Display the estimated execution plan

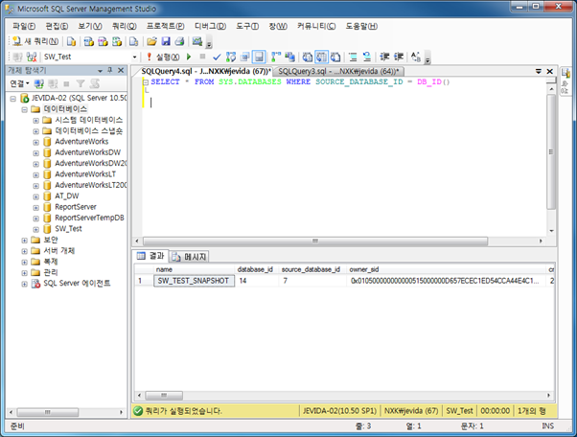click(231, 57)
